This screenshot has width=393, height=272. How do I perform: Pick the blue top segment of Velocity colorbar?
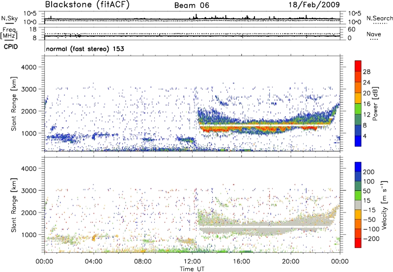358,167
